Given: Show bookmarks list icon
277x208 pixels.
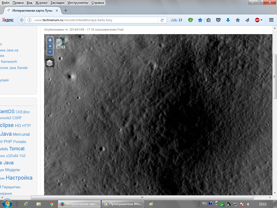Looking at the screenshot, I should [x=209, y=20].
